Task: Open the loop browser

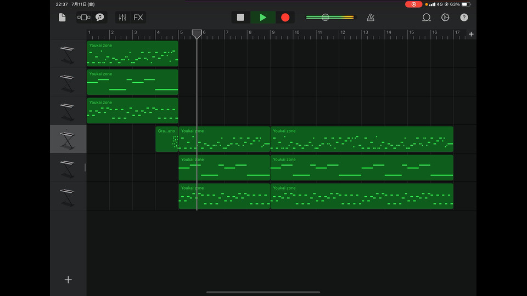Action: coord(426,18)
